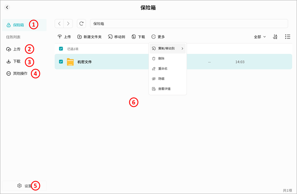Deselect the 机密文件 row checkbox
This screenshot has width=297, height=194.
[x=61, y=62]
